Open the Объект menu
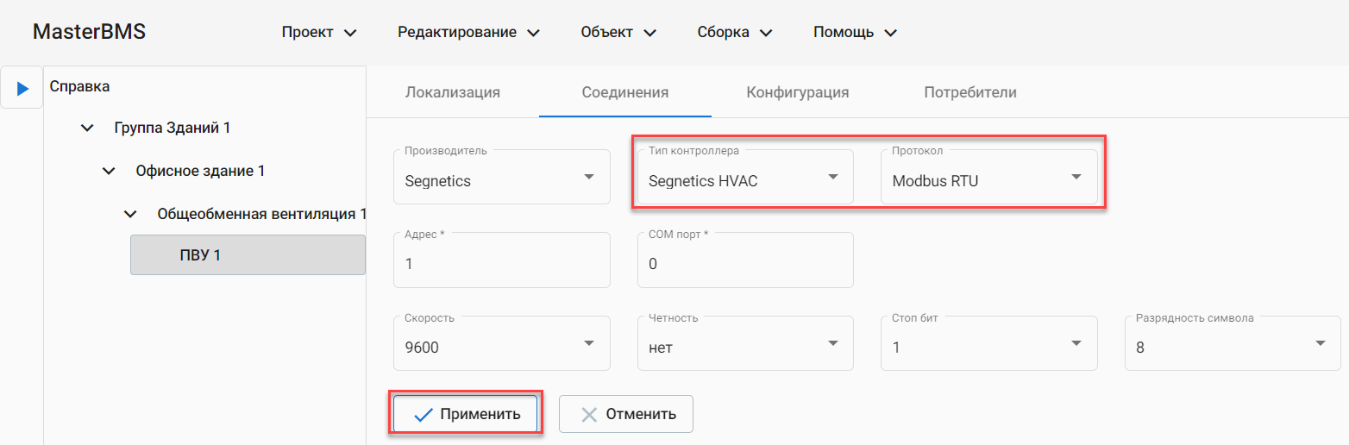The image size is (1349, 445). [618, 33]
